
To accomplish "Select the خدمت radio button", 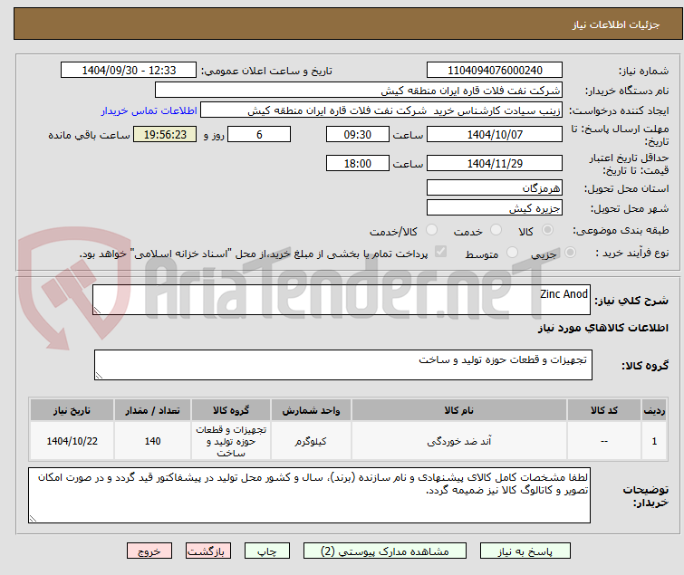I will pyautogui.click(x=496, y=230).
